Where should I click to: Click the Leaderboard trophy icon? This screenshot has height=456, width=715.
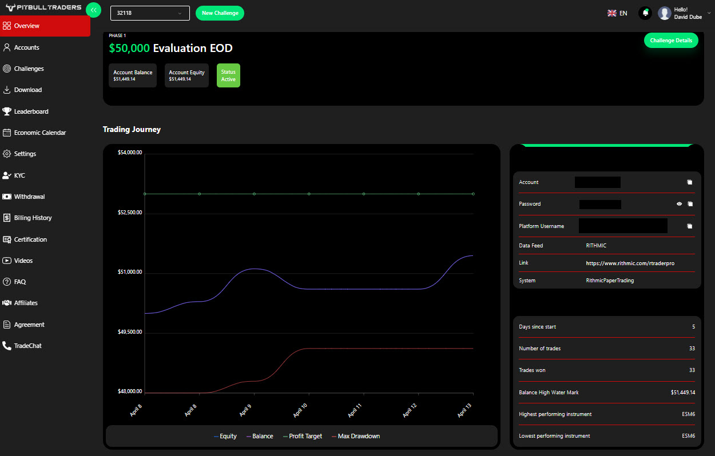tap(7, 111)
